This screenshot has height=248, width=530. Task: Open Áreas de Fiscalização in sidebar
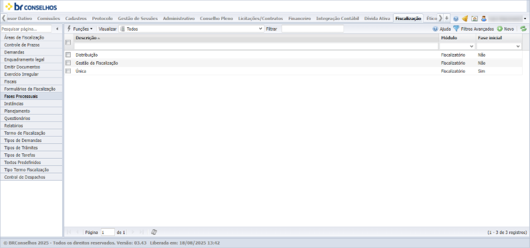31,37
